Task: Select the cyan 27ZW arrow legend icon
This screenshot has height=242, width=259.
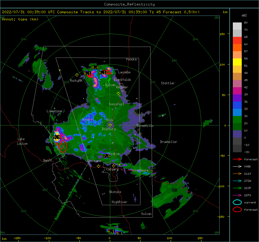Action: 237,181
